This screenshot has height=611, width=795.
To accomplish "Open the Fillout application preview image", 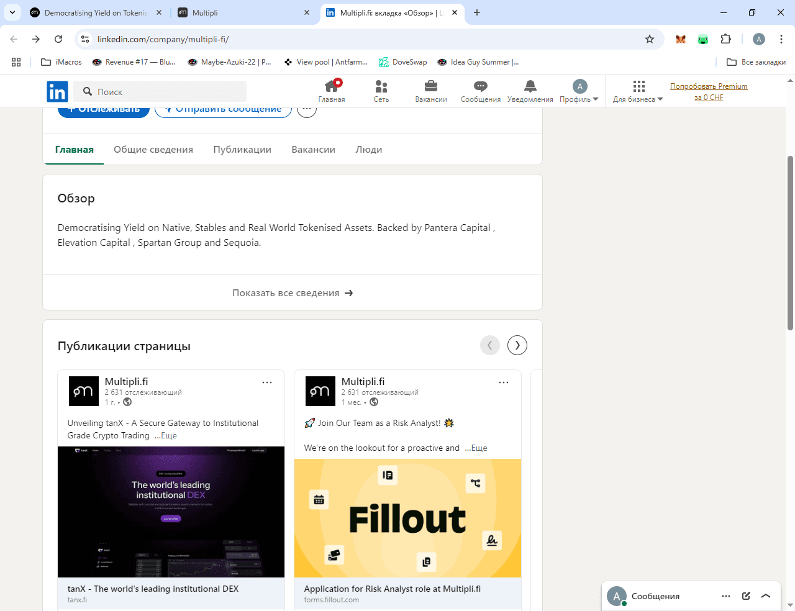I will tap(407, 518).
